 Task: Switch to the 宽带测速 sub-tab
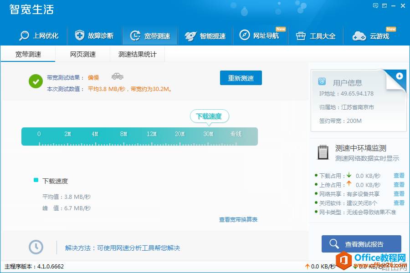pos(28,54)
